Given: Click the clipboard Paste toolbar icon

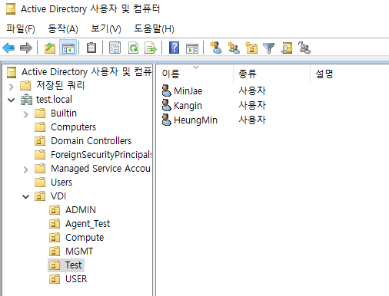Looking at the screenshot, I should click(x=91, y=48).
